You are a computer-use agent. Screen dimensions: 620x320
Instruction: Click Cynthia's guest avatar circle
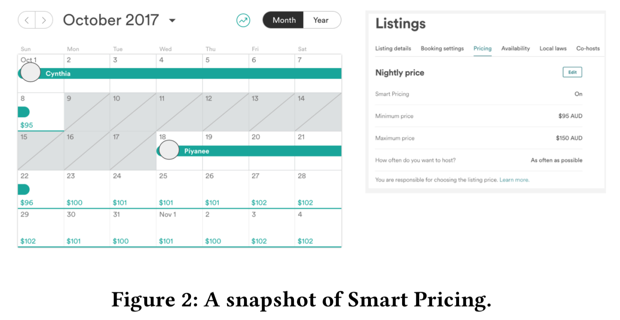tap(30, 72)
